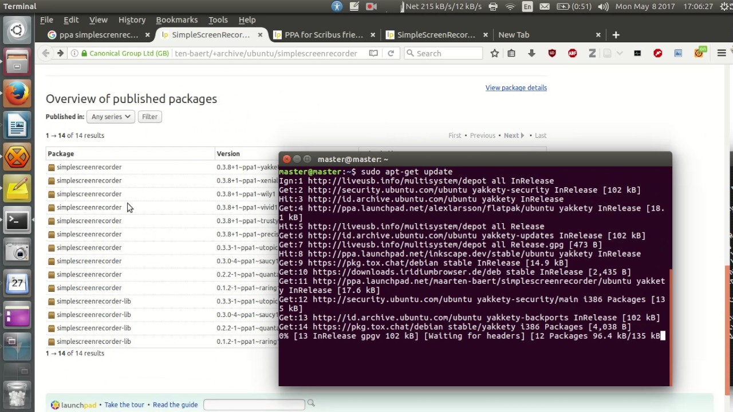Show bookmarks list icon in Firefox toolbar

(511, 53)
